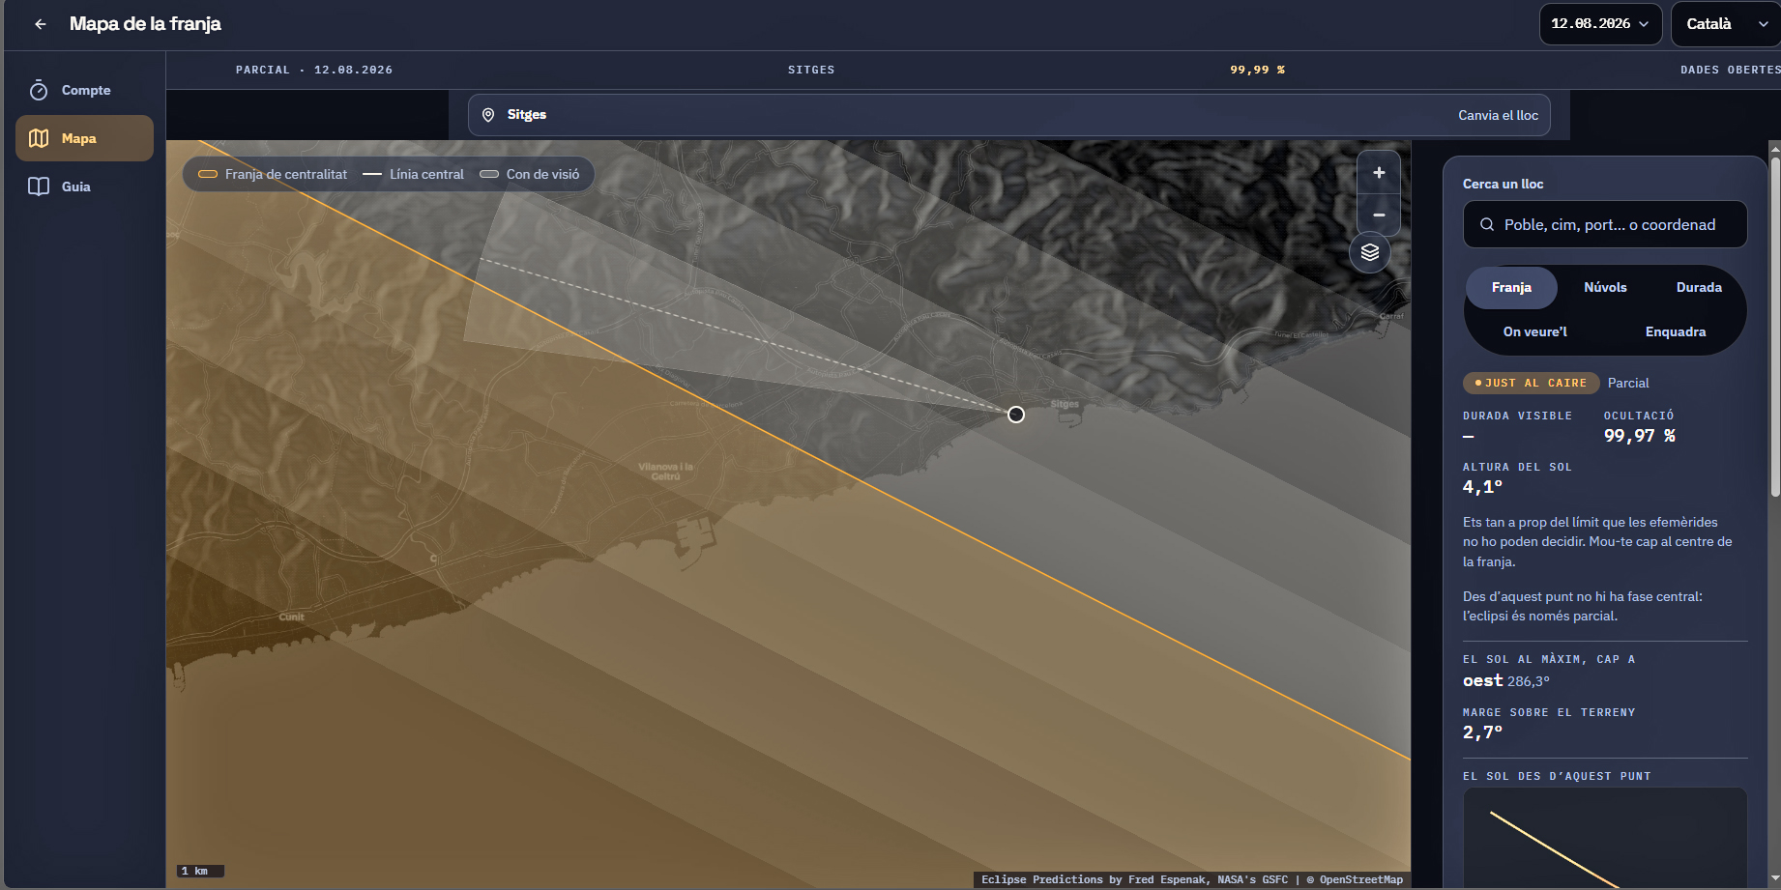Click Canvia el lloc link

[x=1498, y=115]
